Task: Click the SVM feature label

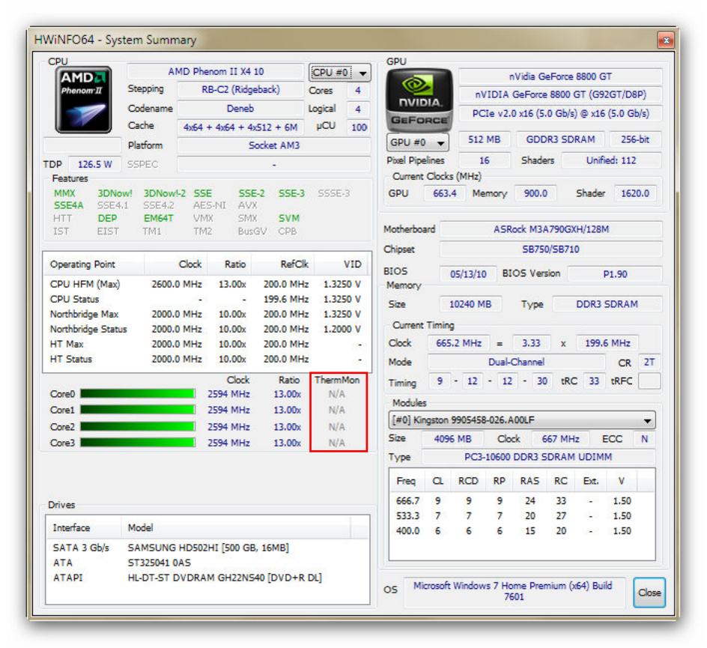Action: 288,219
